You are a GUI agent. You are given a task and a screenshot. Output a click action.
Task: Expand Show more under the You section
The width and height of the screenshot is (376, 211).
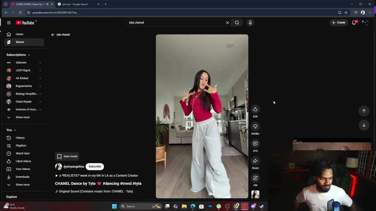click(24, 185)
